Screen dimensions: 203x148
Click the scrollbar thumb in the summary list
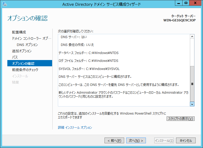click(x=192, y=84)
